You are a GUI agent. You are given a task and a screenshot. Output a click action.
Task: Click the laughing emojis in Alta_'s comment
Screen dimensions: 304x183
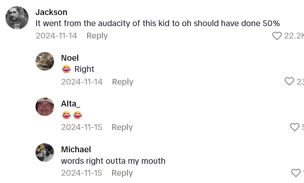pyautogui.click(x=72, y=115)
